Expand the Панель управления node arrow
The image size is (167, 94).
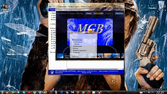[73, 50]
